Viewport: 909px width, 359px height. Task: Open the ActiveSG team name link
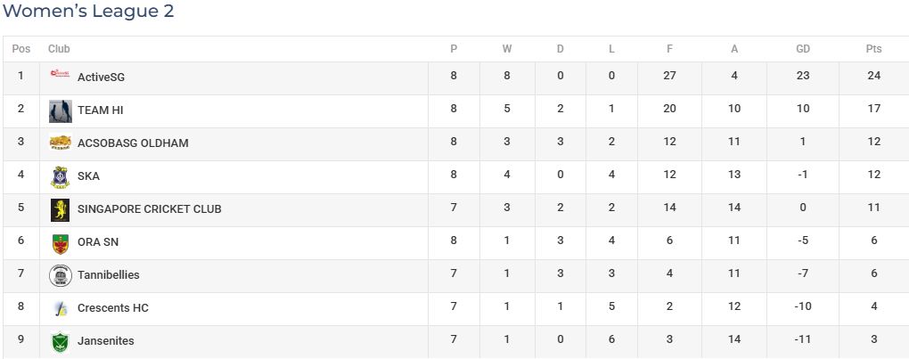(x=101, y=77)
